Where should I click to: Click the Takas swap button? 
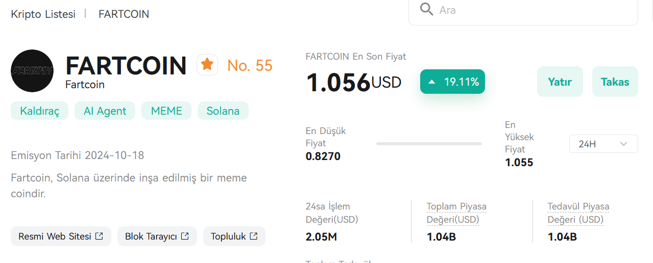point(615,82)
